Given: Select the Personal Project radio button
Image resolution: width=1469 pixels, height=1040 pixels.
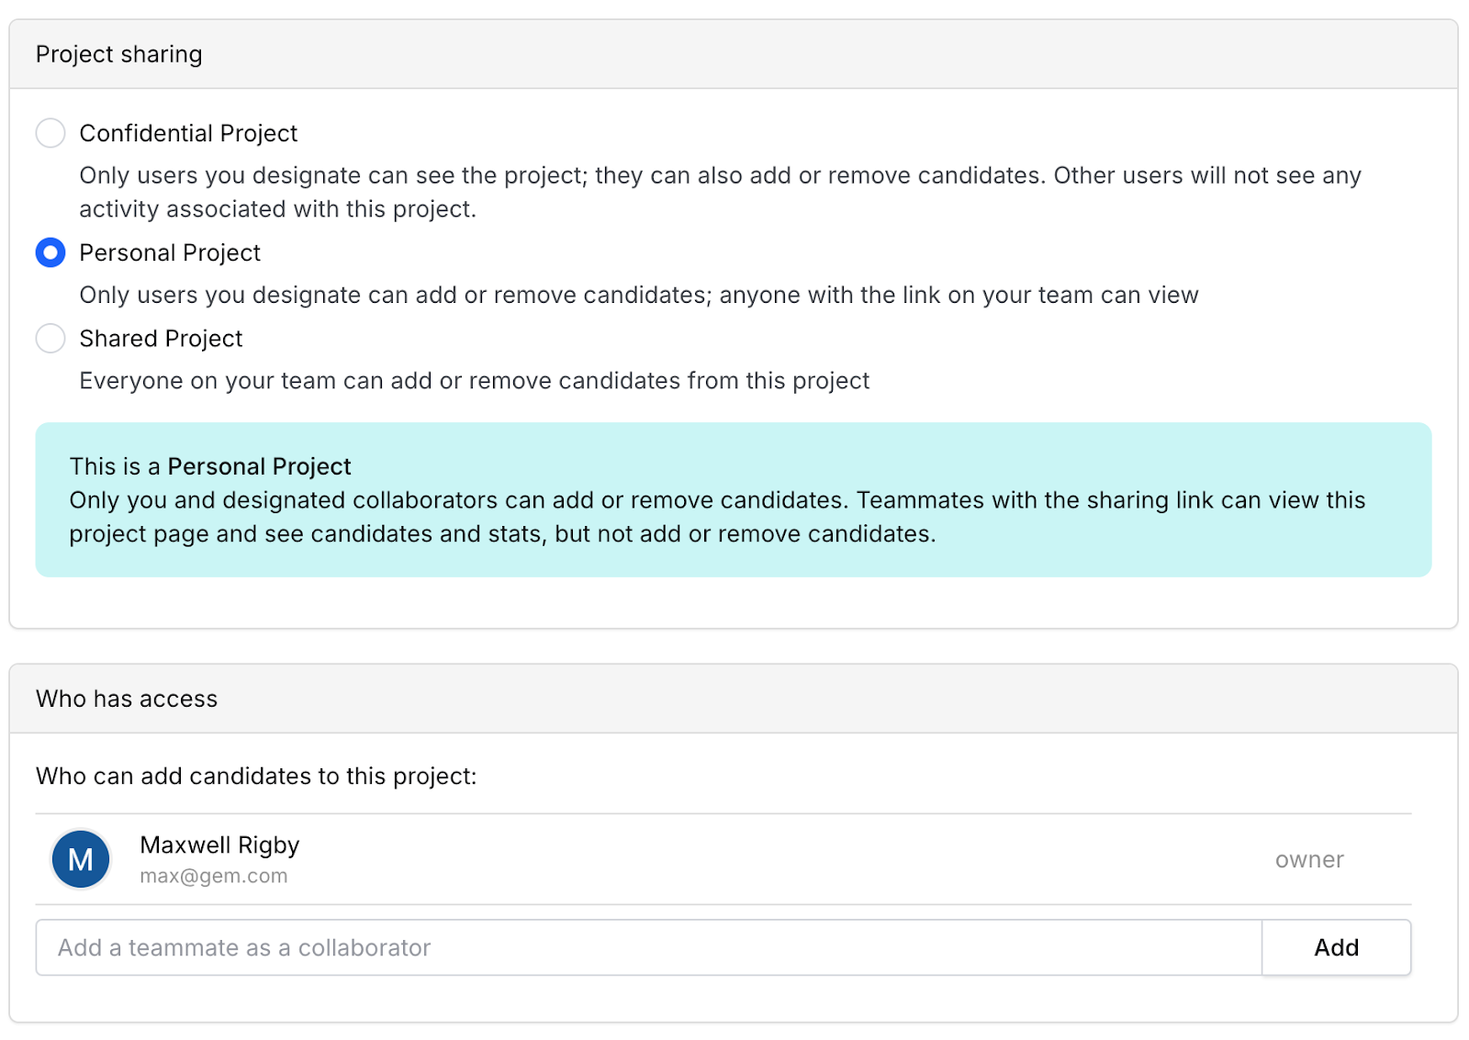Looking at the screenshot, I should pyautogui.click(x=50, y=252).
